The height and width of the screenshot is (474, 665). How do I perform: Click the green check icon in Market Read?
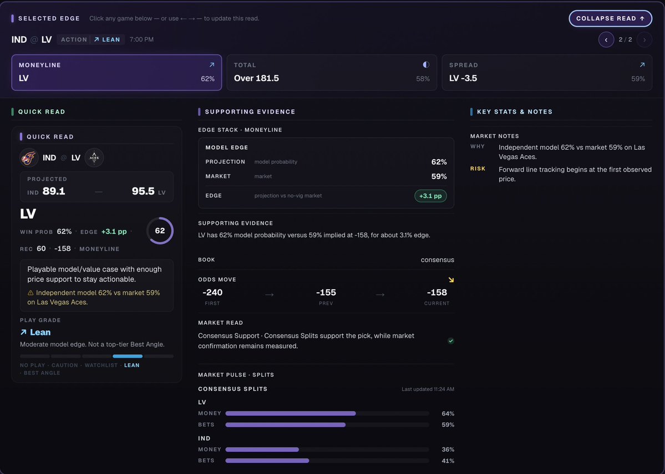click(451, 341)
